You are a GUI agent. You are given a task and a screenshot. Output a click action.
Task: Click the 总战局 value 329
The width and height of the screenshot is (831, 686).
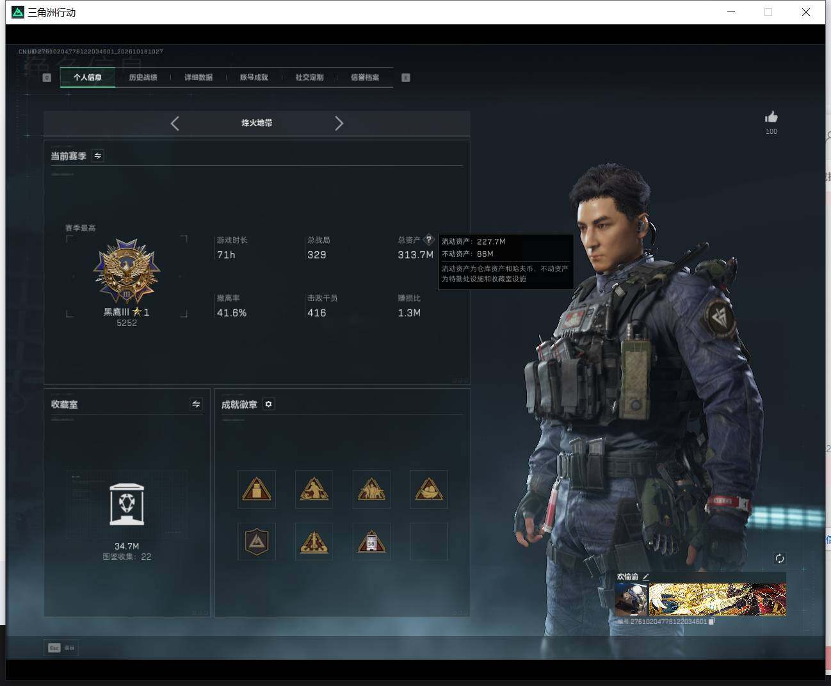coord(317,255)
